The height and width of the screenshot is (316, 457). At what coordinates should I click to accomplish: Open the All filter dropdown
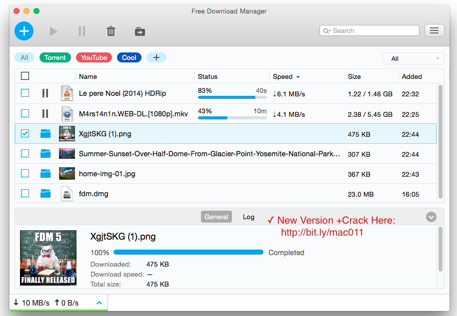click(412, 58)
